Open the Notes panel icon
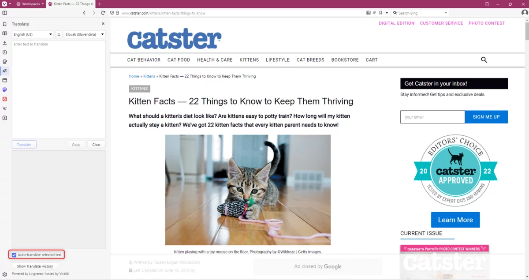Image resolution: width=529 pixels, height=280 pixels. click(5, 62)
